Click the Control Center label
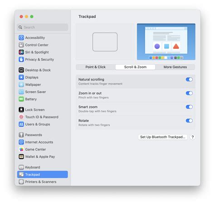This screenshot has height=205, width=215. click(x=37, y=45)
